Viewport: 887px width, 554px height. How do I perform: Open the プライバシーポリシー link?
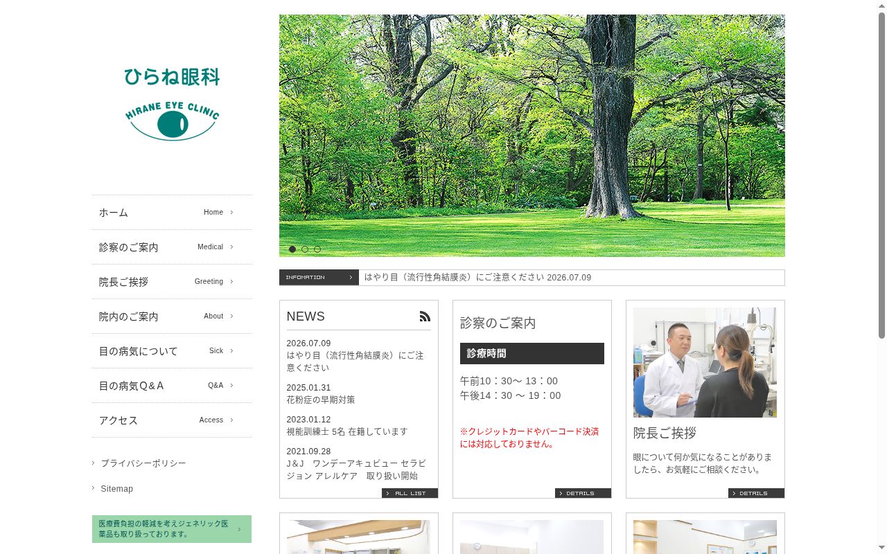pos(143,463)
